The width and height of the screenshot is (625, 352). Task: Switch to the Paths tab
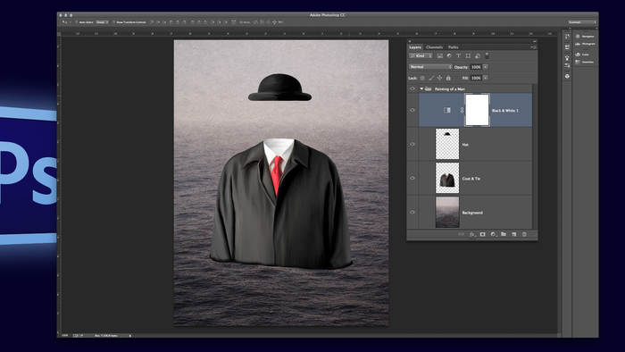pos(454,47)
